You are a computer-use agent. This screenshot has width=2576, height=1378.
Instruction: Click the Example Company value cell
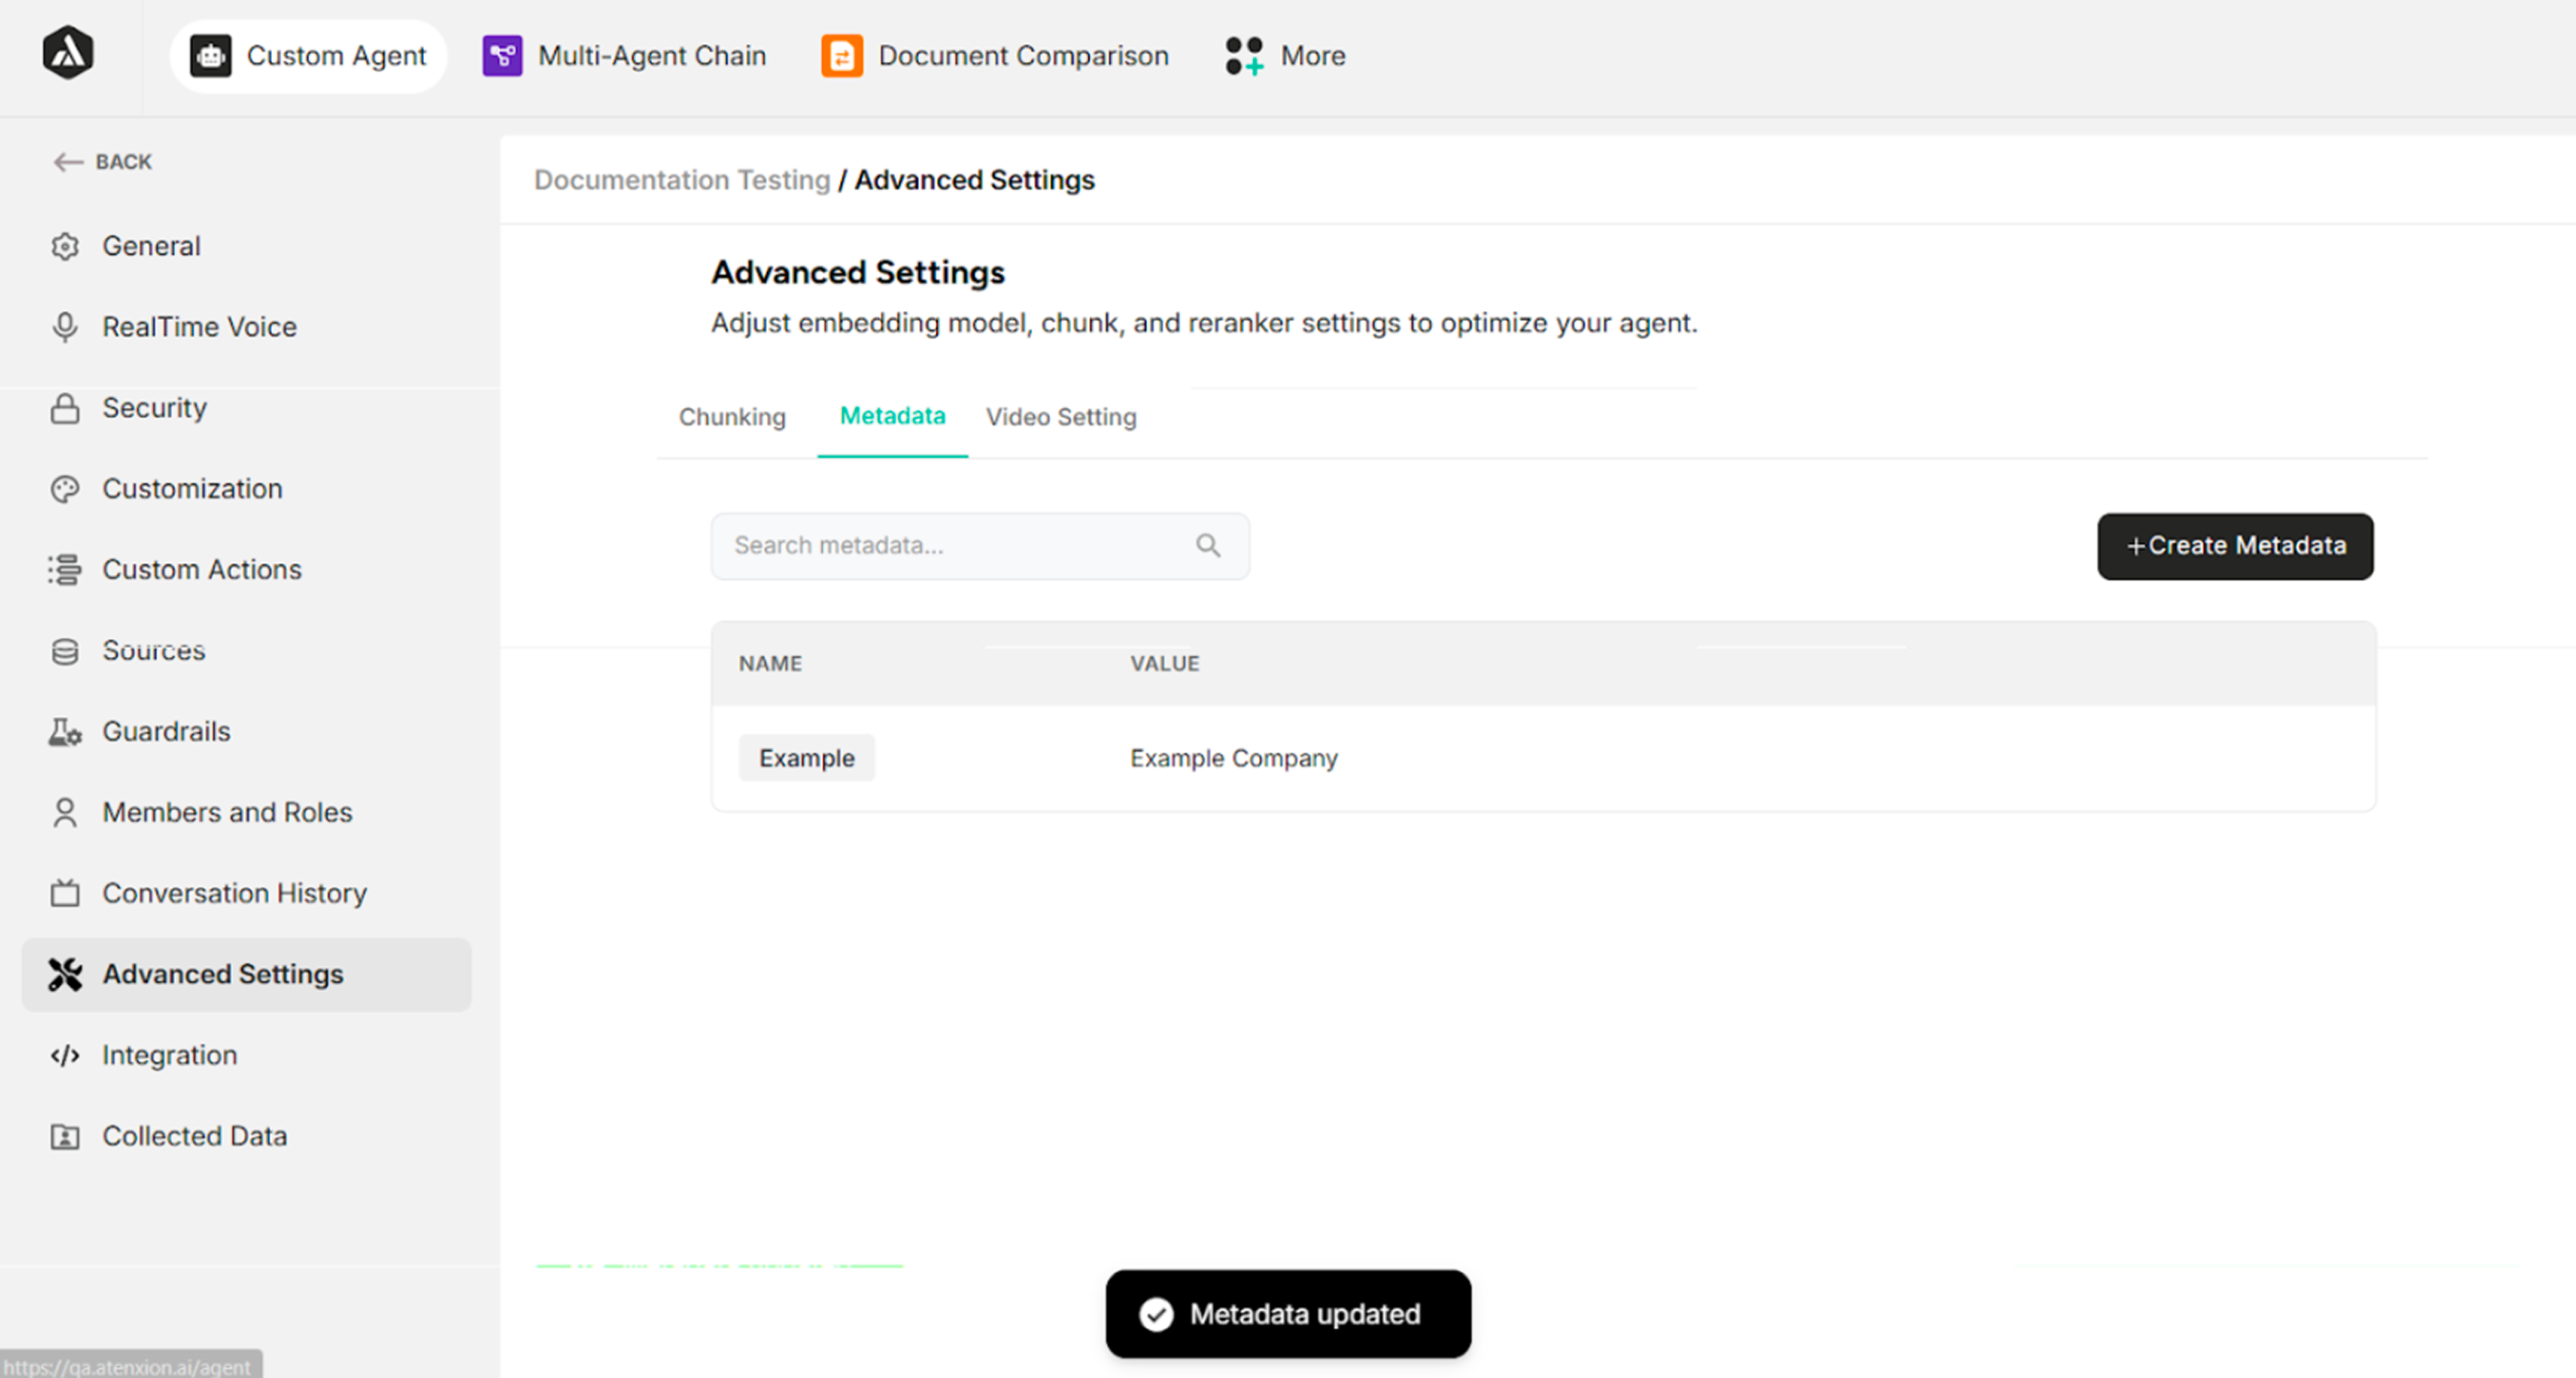pyautogui.click(x=1233, y=758)
